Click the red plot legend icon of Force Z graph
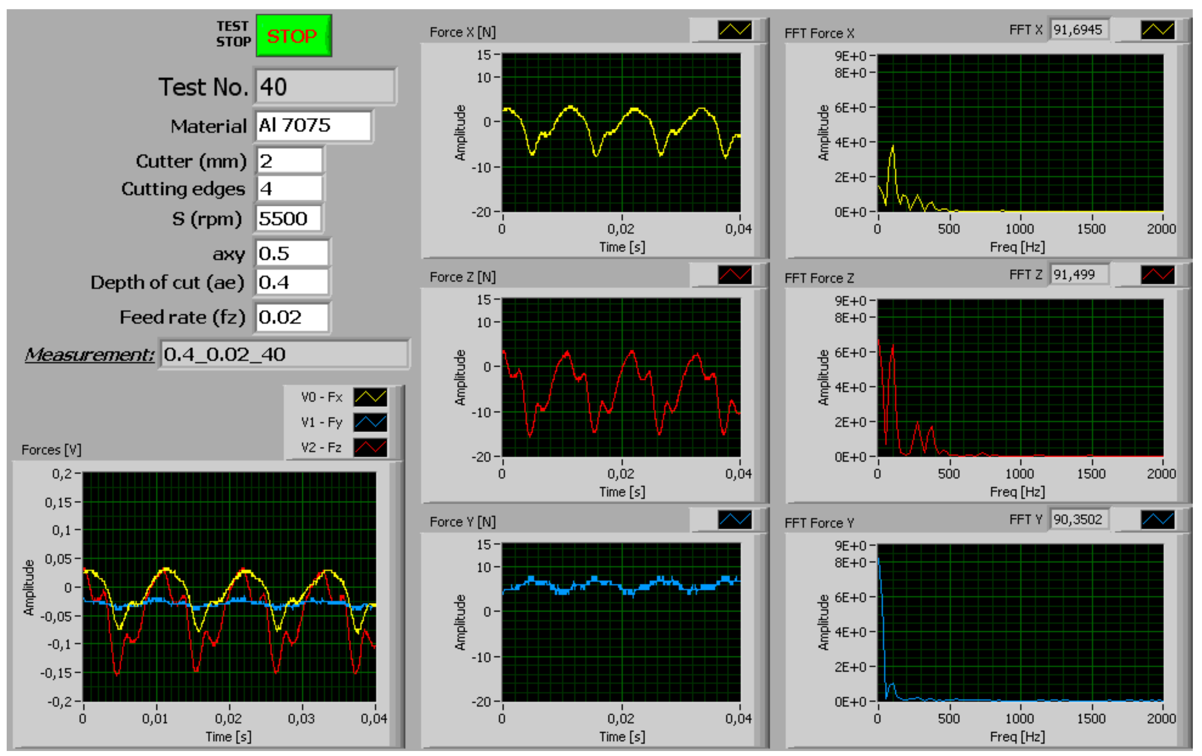The width and height of the screenshot is (1202, 756). [734, 275]
